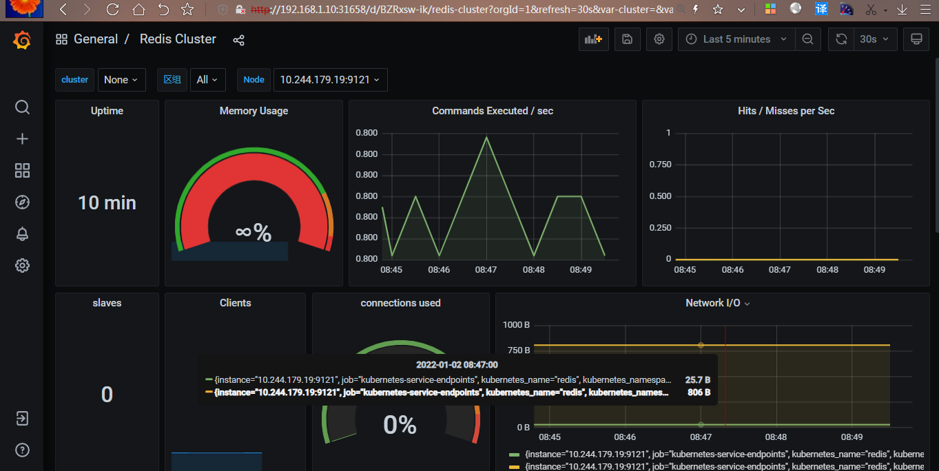Click the favorites star left of address bar
939x471 pixels.
pos(187,10)
